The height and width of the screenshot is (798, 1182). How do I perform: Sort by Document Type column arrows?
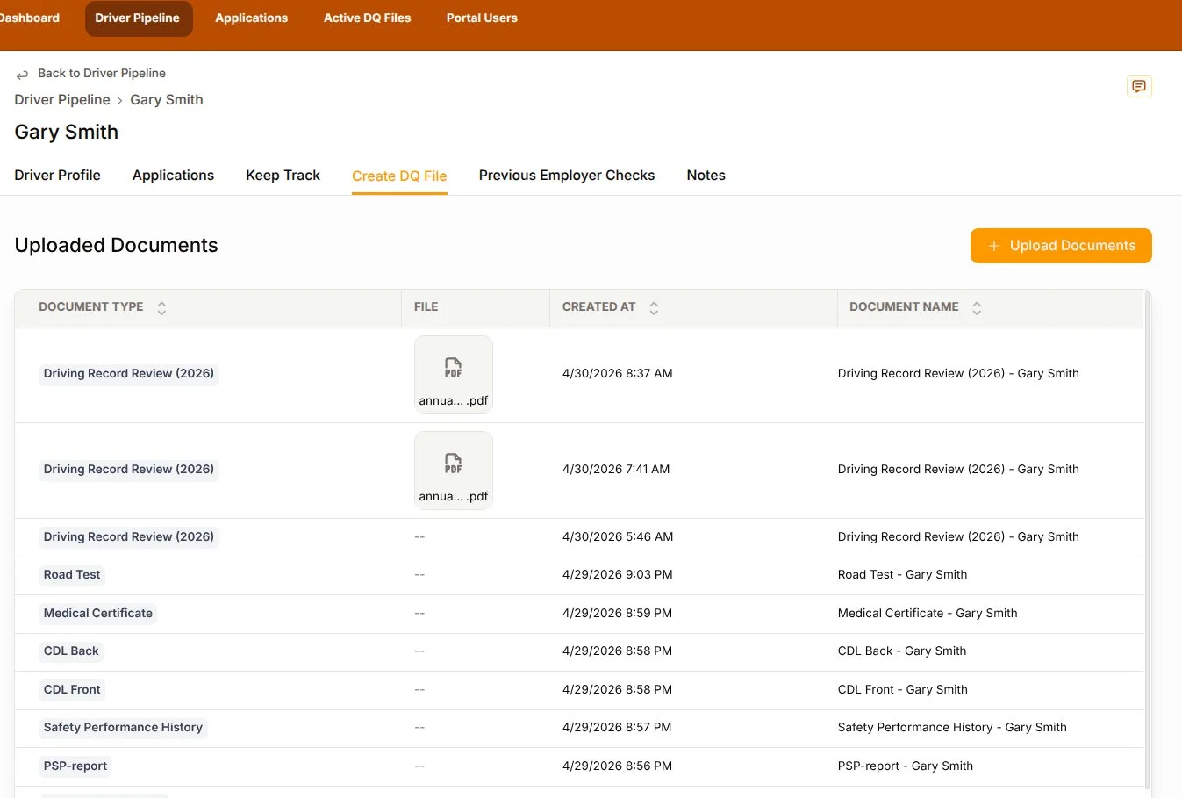[161, 308]
